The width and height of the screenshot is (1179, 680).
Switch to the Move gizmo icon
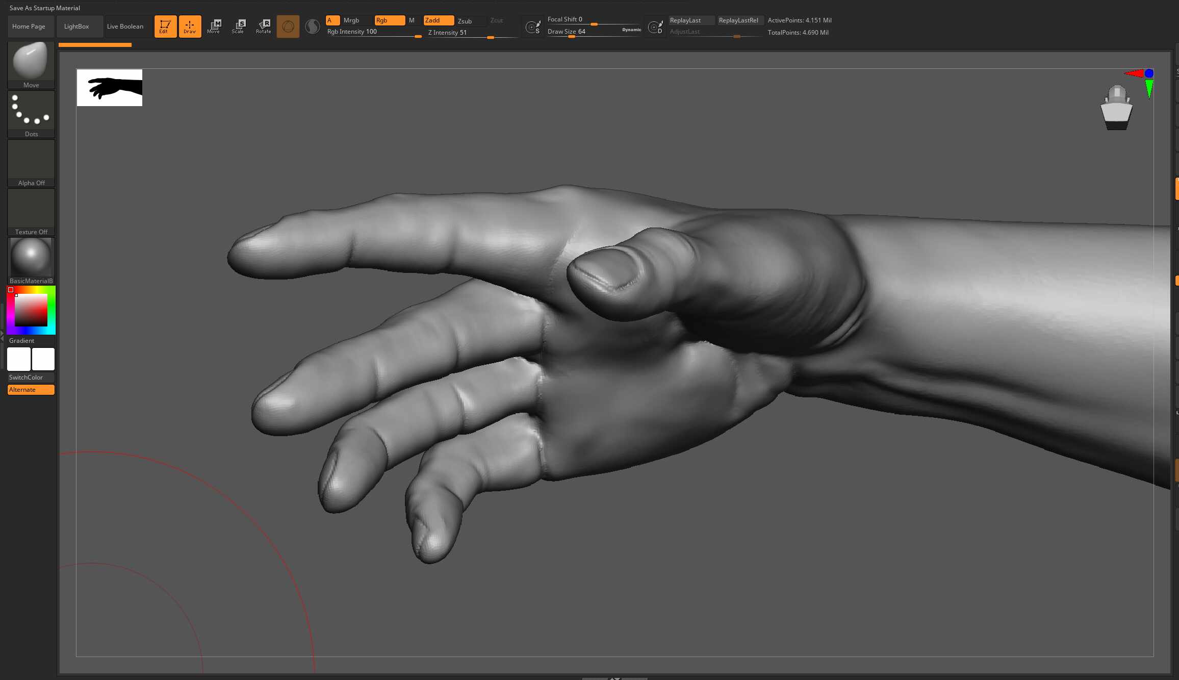(x=214, y=27)
